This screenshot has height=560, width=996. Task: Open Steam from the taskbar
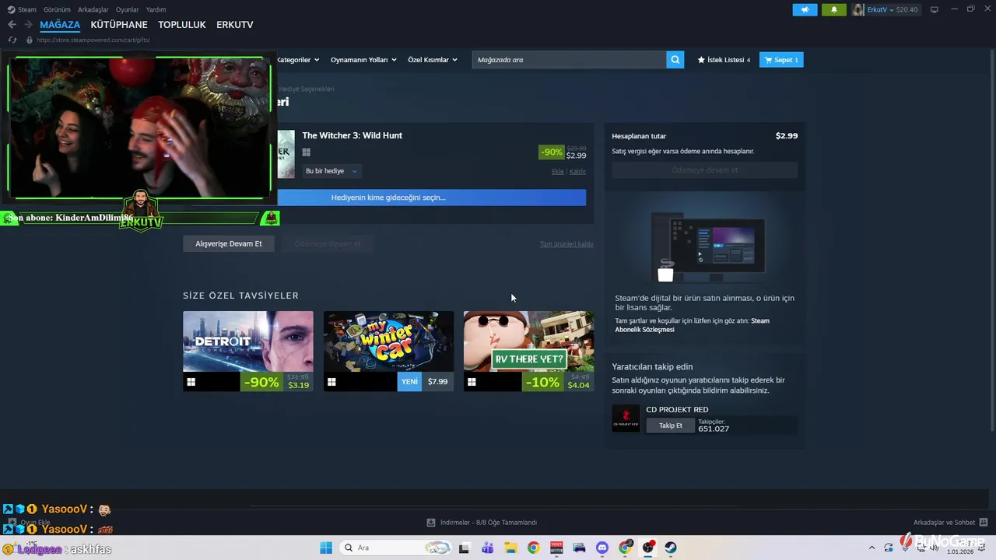671,548
